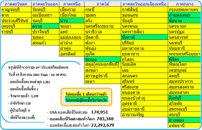
Task: Click the ภาคเหนือ column header
Action: coord(72,4)
